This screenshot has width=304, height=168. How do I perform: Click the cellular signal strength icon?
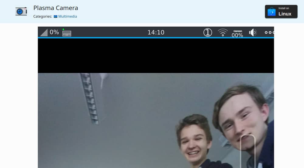(44, 32)
